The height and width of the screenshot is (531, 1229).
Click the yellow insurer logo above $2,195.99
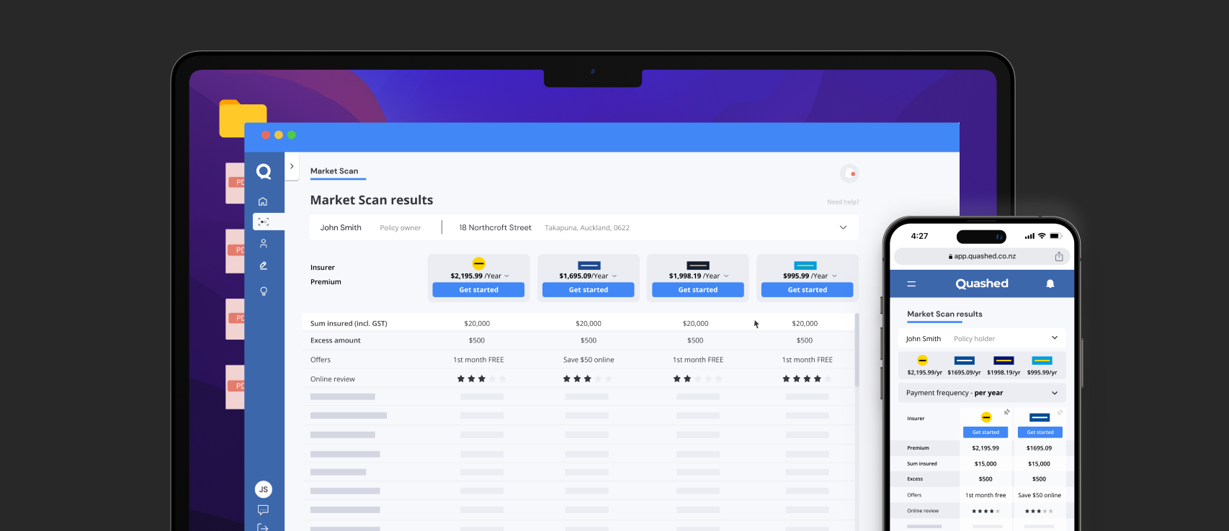click(x=478, y=263)
